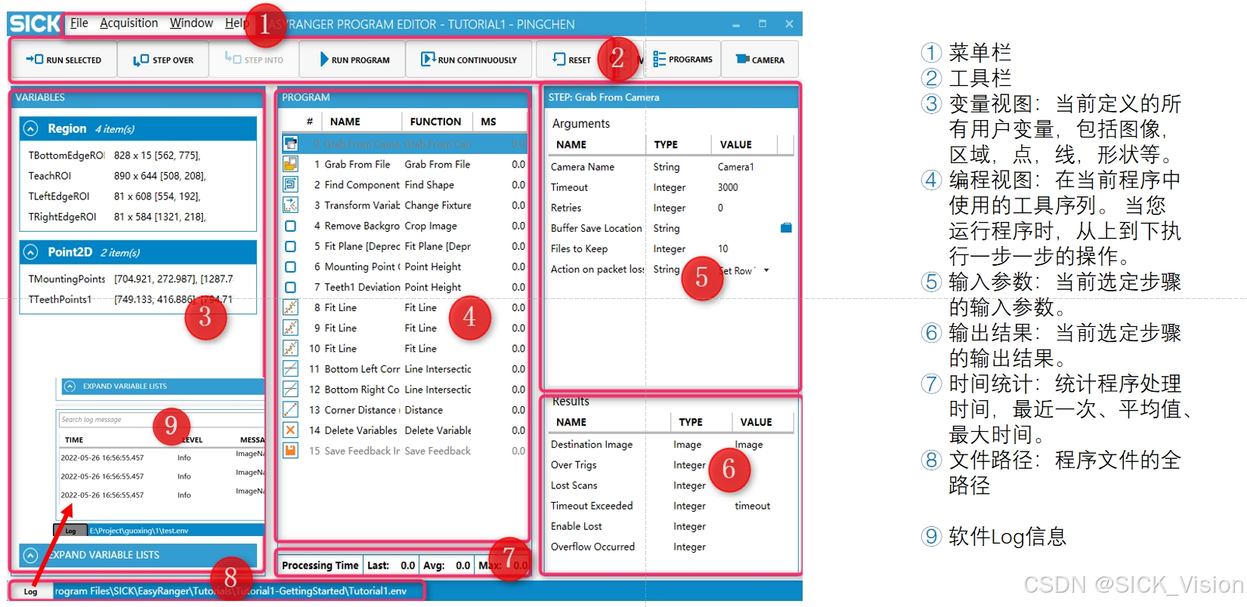Click the FUNCTION column header

(x=435, y=122)
